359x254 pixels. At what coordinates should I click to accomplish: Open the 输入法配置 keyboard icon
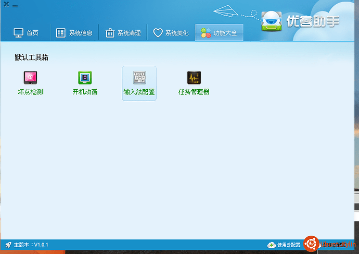coord(139,78)
